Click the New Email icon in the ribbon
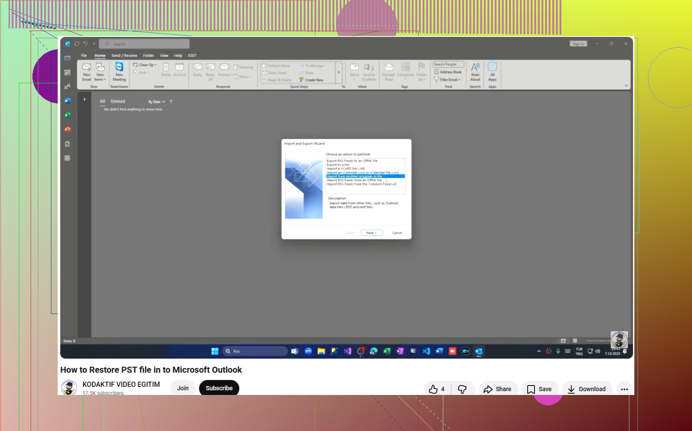This screenshot has width=692, height=431. (86, 72)
